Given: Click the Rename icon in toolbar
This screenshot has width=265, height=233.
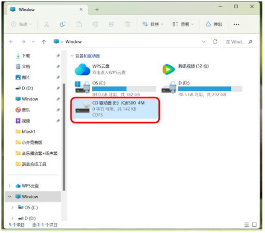Looking at the screenshot, I should tap(95, 24).
